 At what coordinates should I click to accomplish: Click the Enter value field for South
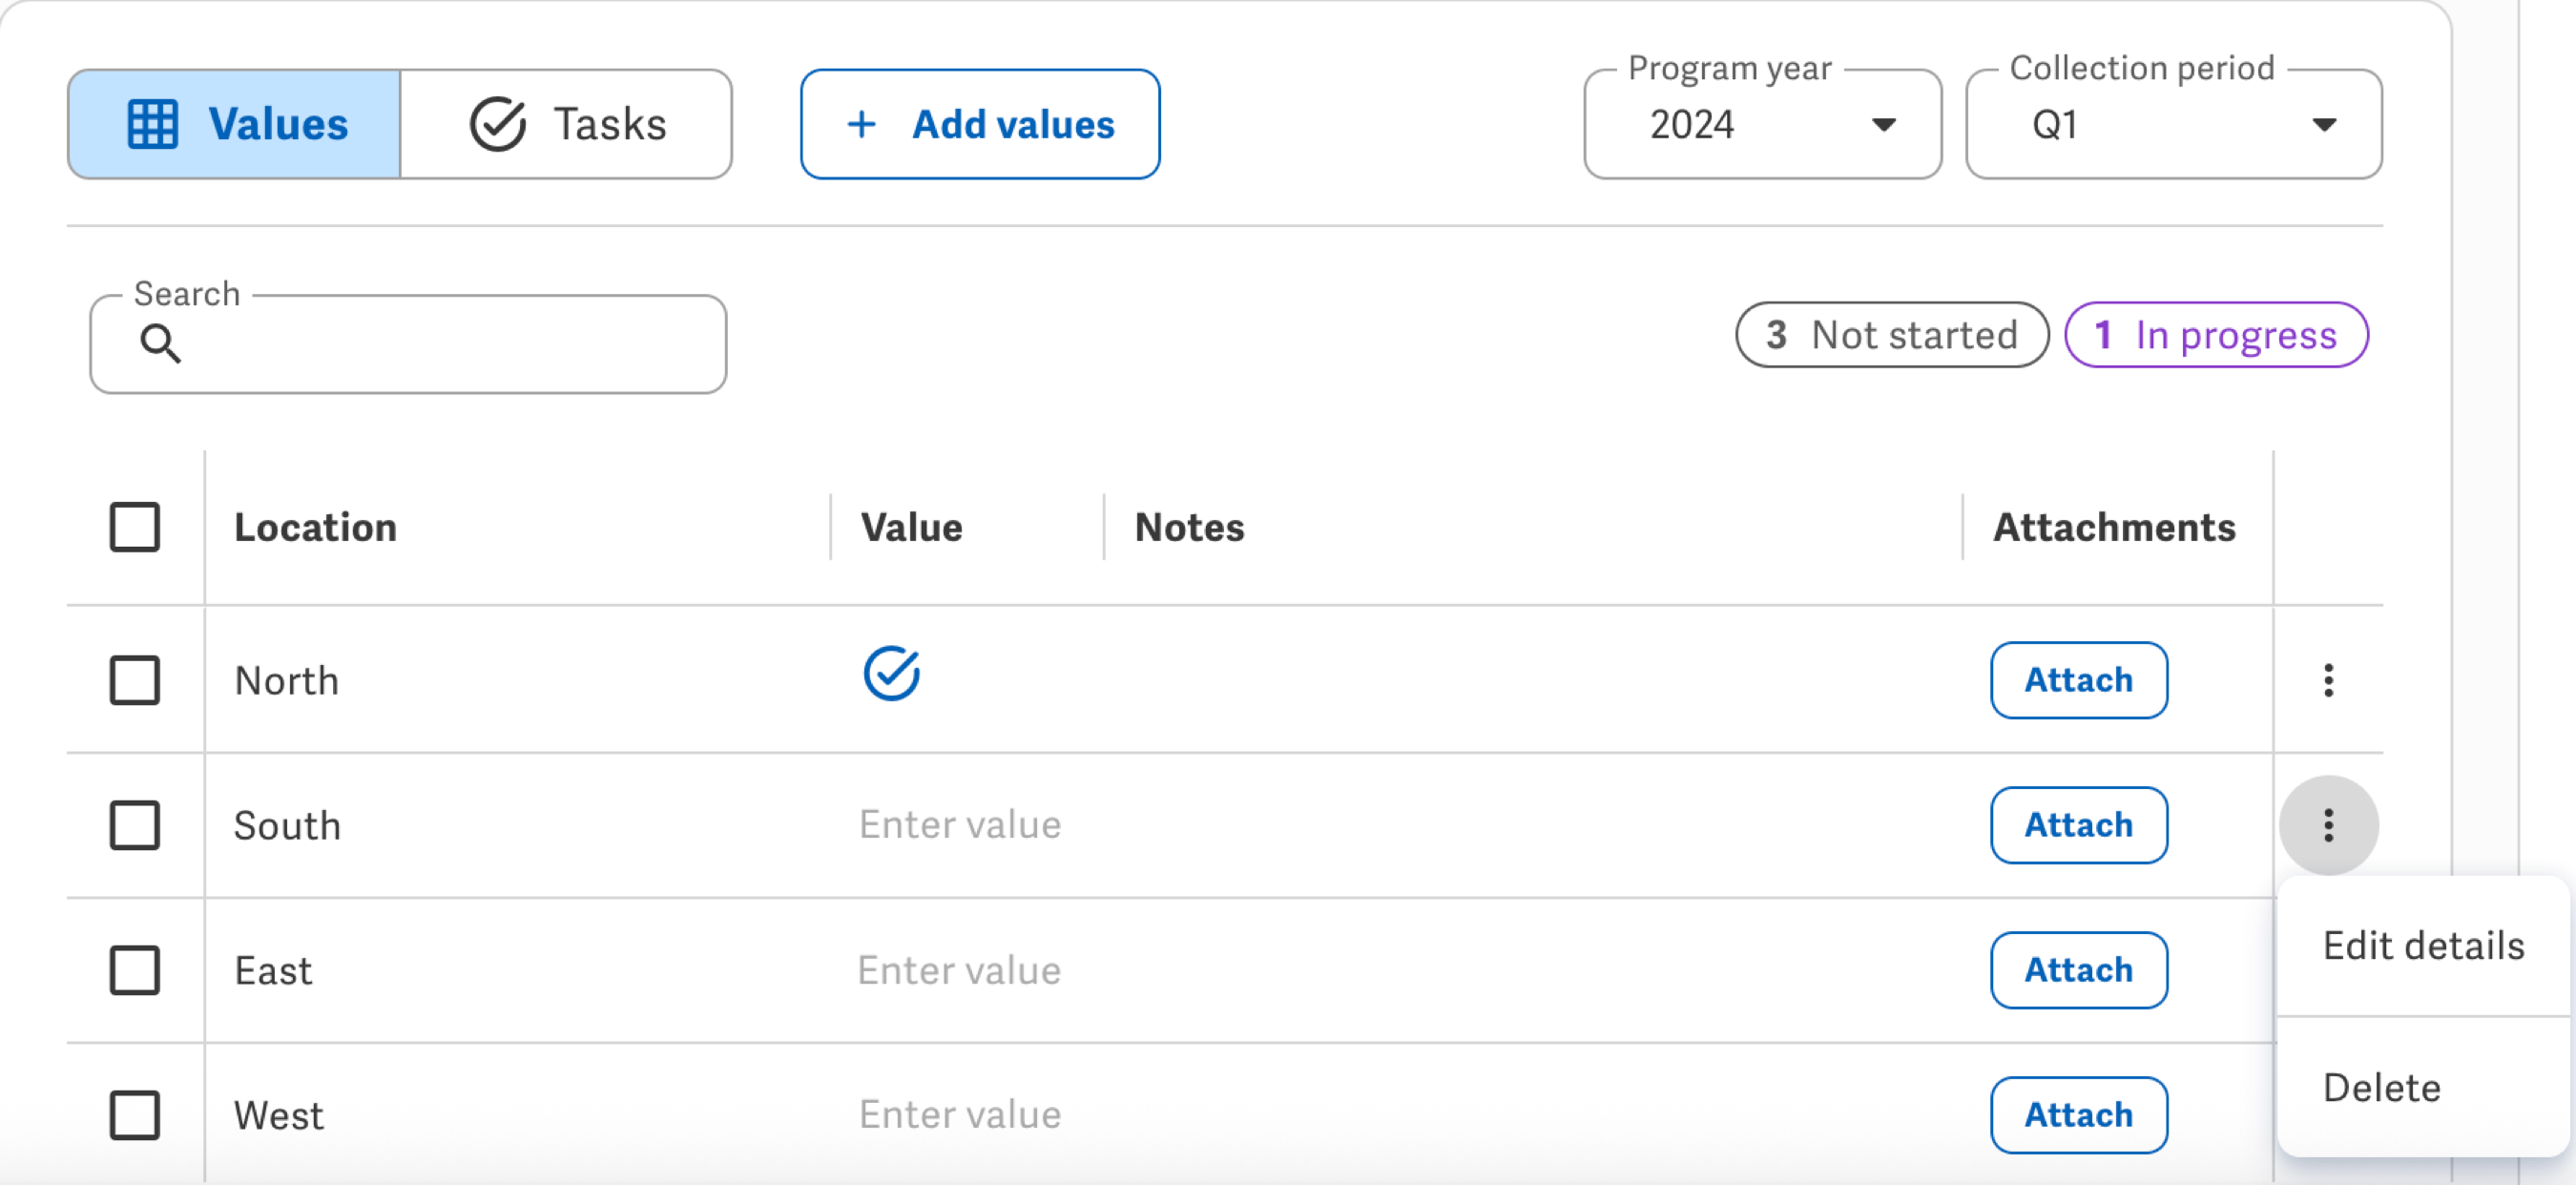coord(960,825)
